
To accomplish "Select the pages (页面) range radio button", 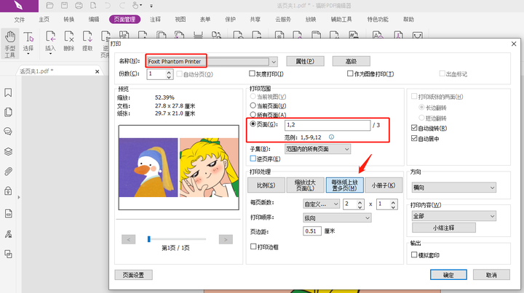I will 253,124.
